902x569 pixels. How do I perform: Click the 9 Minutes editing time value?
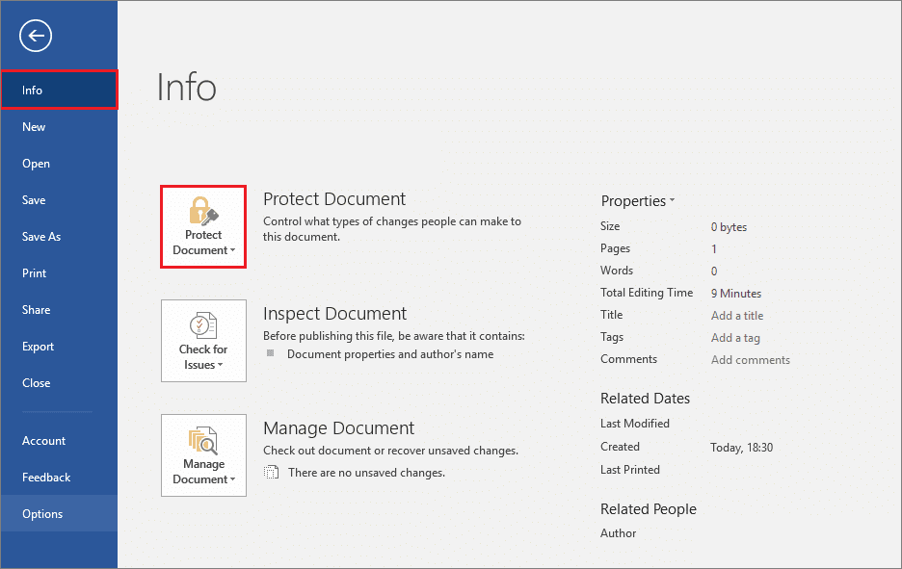pyautogui.click(x=735, y=293)
